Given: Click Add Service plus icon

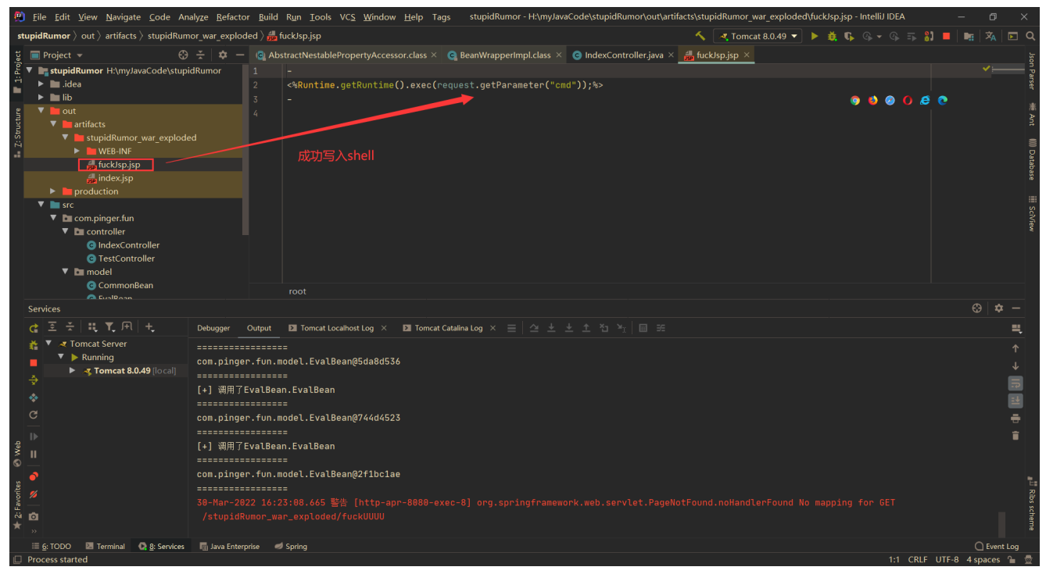Looking at the screenshot, I should point(150,327).
